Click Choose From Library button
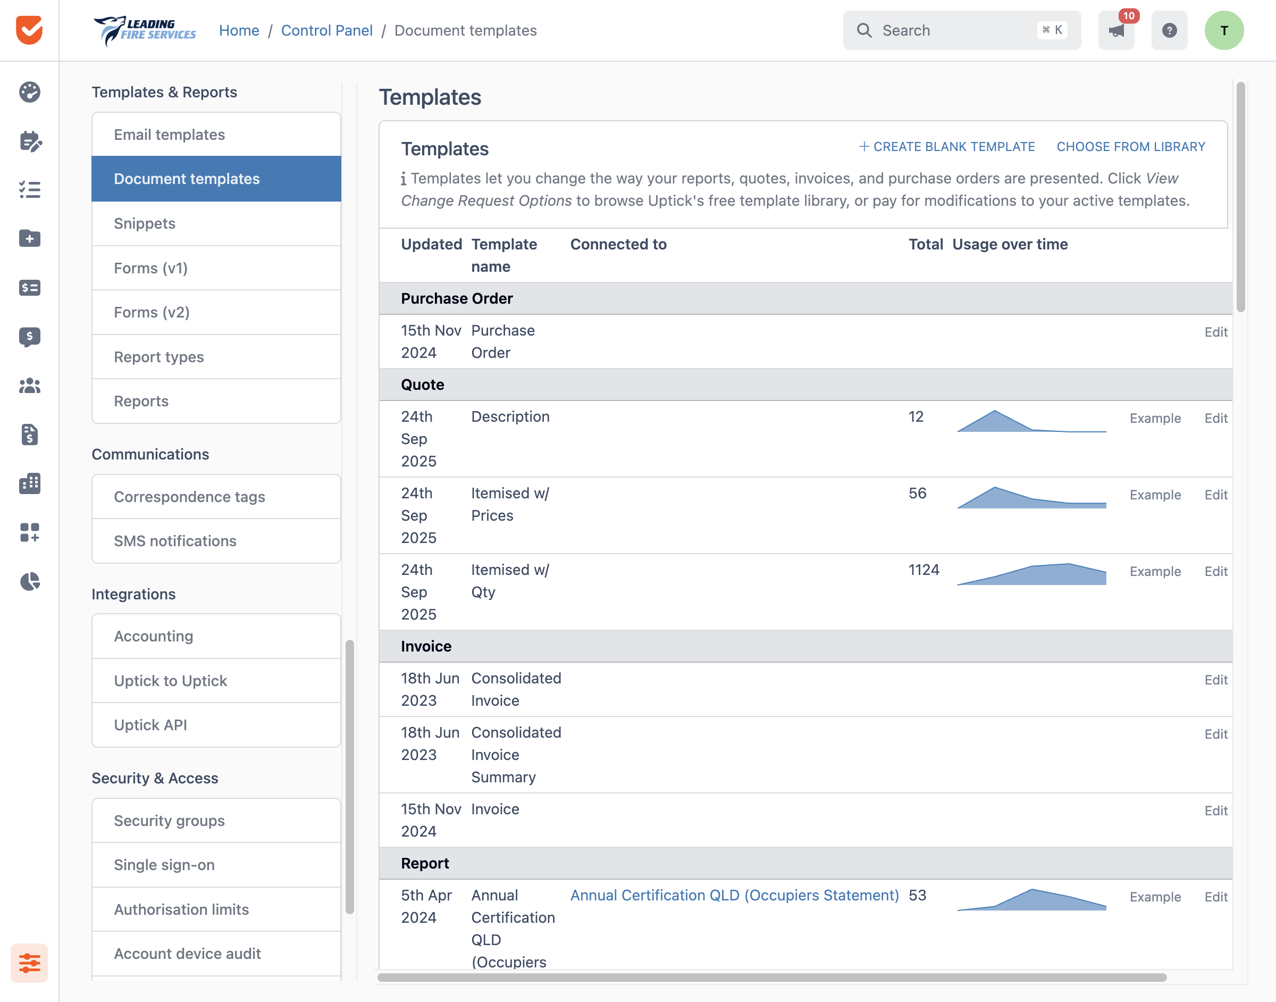This screenshot has height=1002, width=1276. coord(1130,147)
